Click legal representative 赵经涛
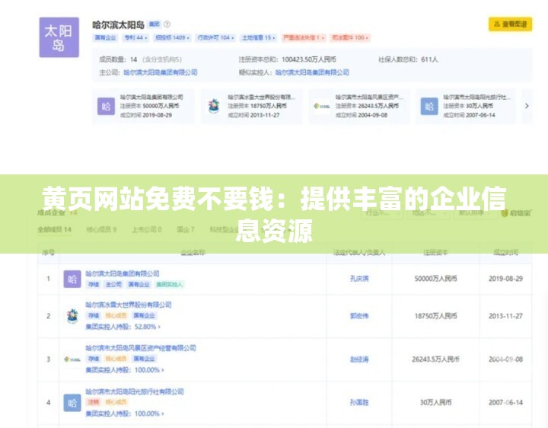The height and width of the screenshot is (428, 548). 359,359
